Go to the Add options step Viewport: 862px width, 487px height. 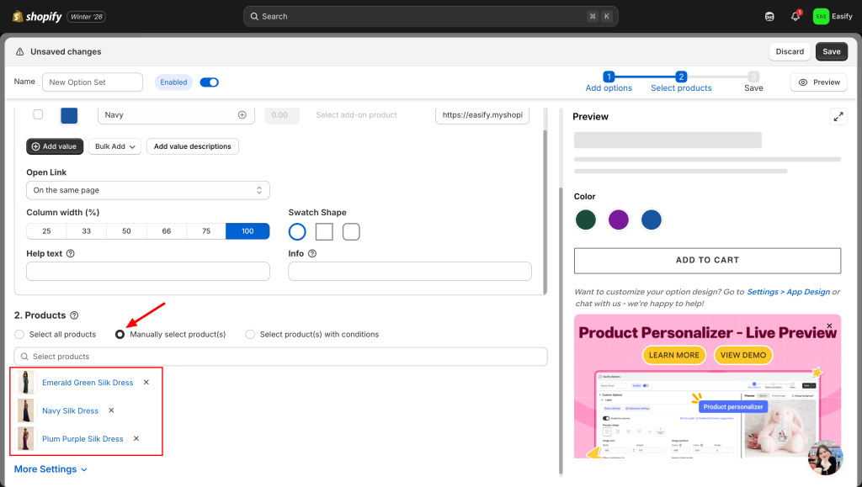tap(609, 82)
